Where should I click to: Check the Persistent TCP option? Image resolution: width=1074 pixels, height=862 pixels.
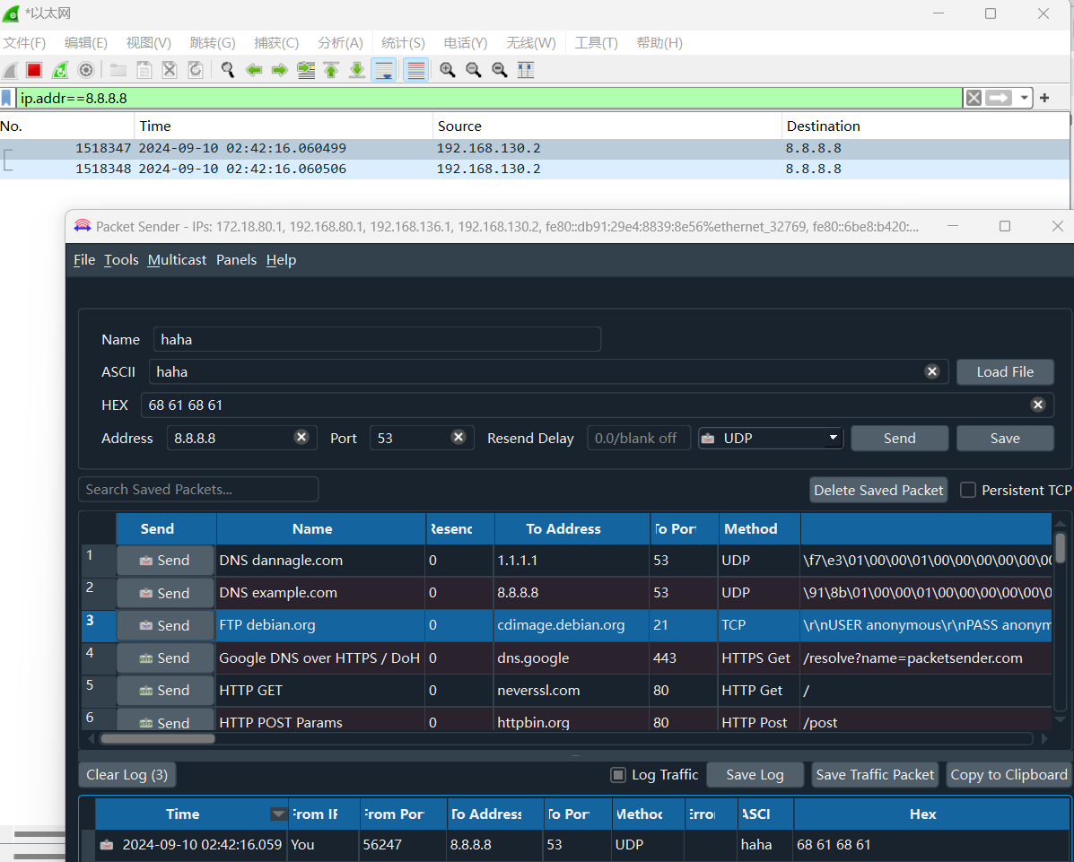[x=968, y=490]
